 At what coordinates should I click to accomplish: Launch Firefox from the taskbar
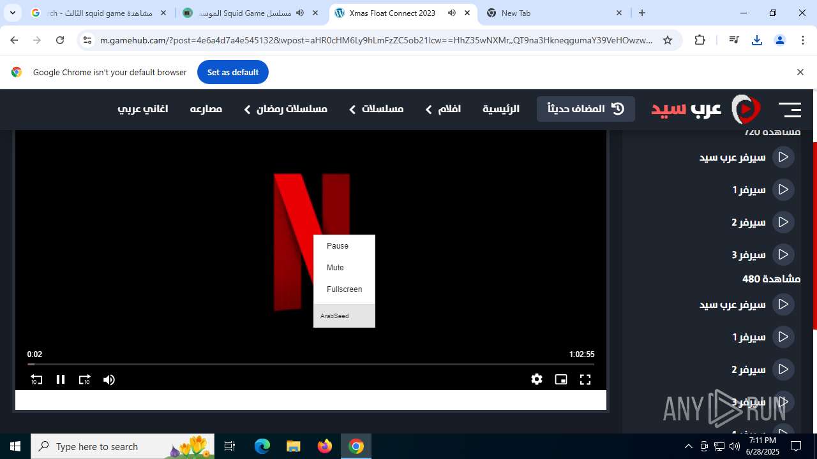[x=325, y=446]
